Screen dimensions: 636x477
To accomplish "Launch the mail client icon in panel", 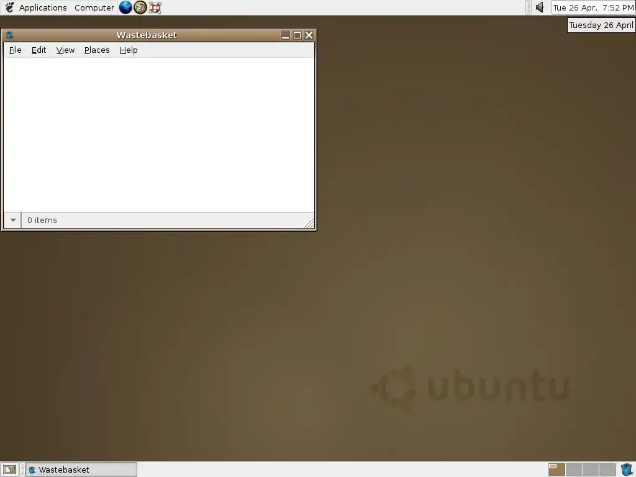I will point(140,7).
